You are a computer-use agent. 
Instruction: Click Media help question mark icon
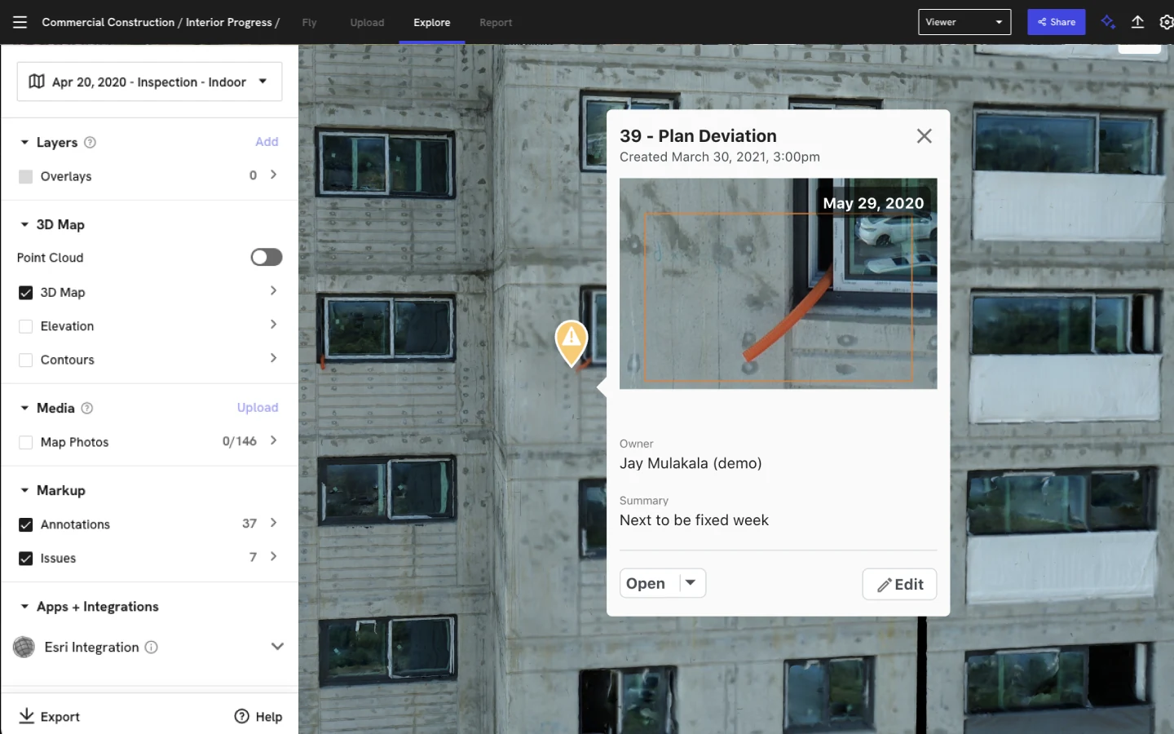coord(87,408)
